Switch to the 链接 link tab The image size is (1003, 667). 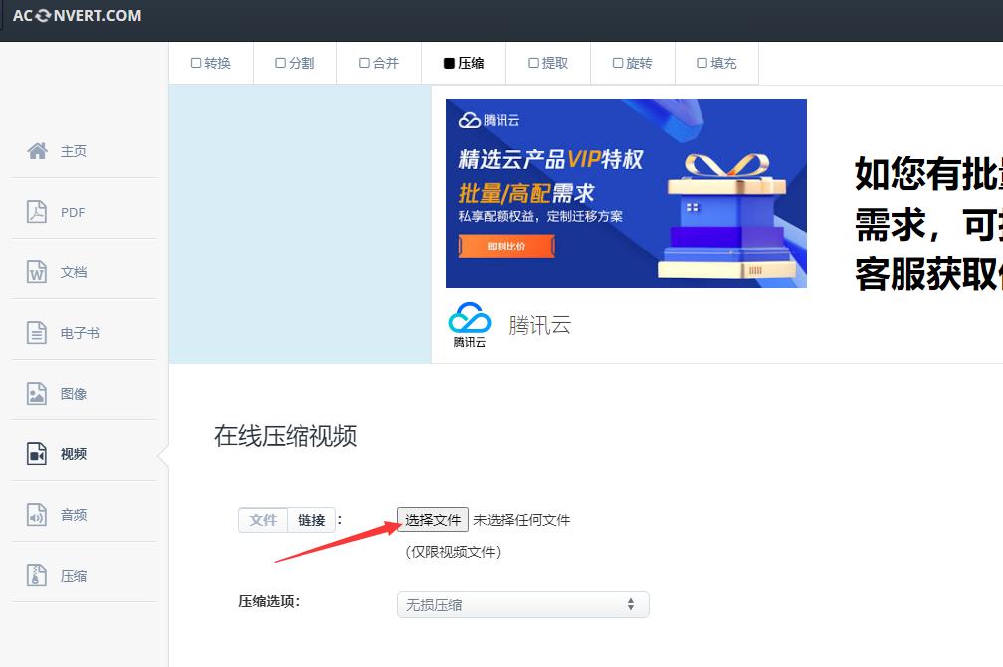pyautogui.click(x=309, y=519)
